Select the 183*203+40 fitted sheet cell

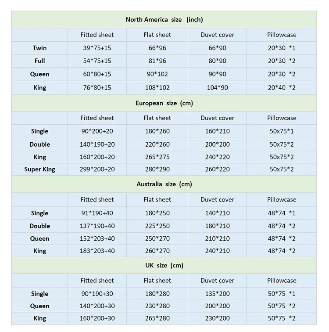pyautogui.click(x=97, y=251)
